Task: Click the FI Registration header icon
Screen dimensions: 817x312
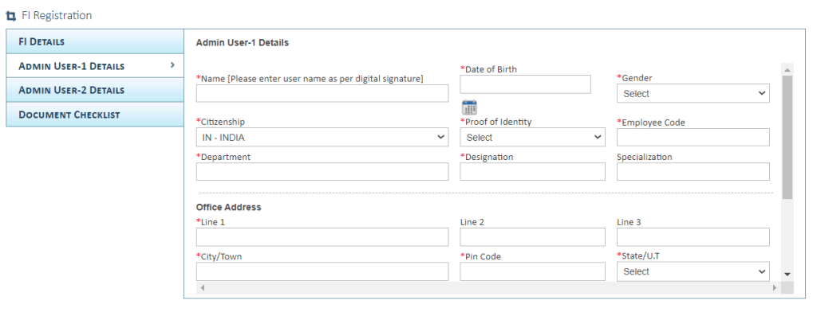Action: pyautogui.click(x=11, y=16)
